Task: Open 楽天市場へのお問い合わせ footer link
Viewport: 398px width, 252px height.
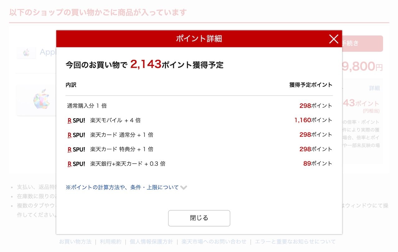Action: click(214, 241)
